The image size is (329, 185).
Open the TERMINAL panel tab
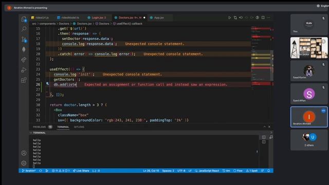pyautogui.click(x=63, y=127)
